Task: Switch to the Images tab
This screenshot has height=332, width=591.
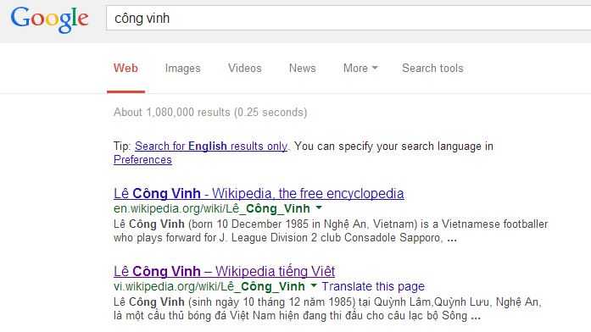Action: coord(182,68)
